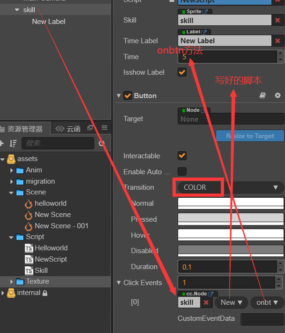
Task: Select the NewScript TypeScript file
Action: 51,259
